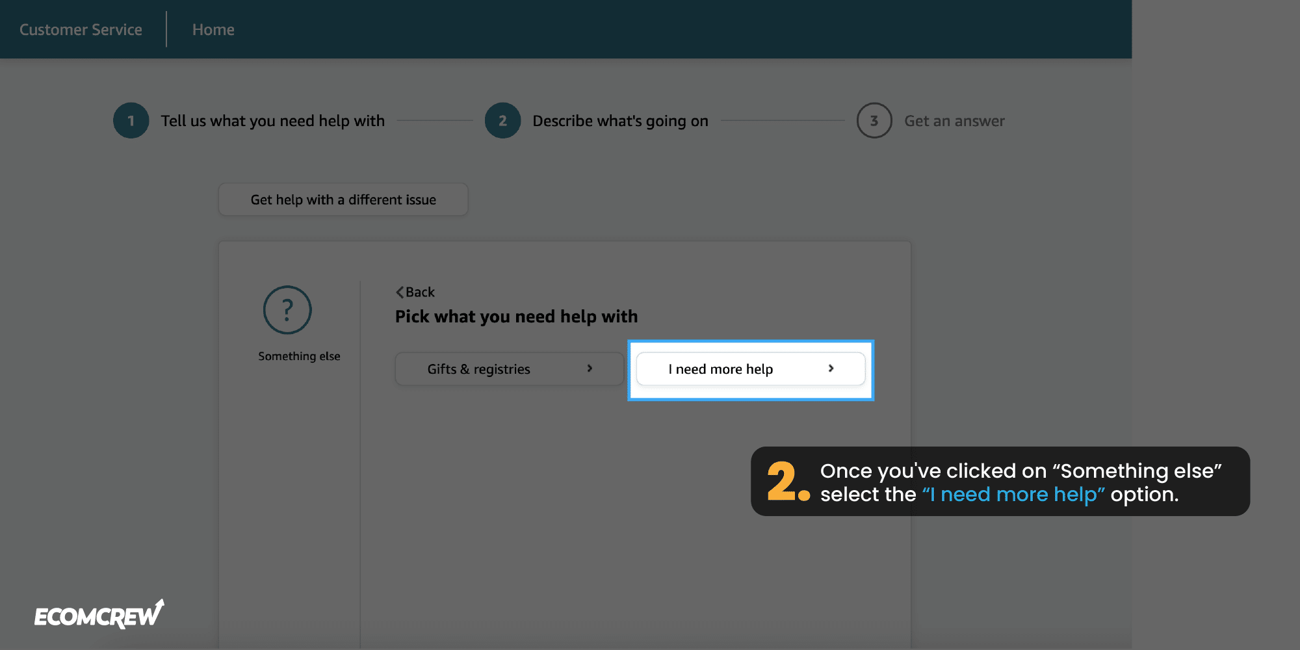Click Get help with a different issue
This screenshot has width=1300, height=650.
[x=343, y=200]
